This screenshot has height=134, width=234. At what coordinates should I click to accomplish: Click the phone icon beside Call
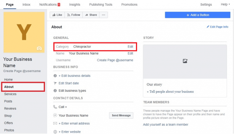pyautogui.click(x=55, y=107)
